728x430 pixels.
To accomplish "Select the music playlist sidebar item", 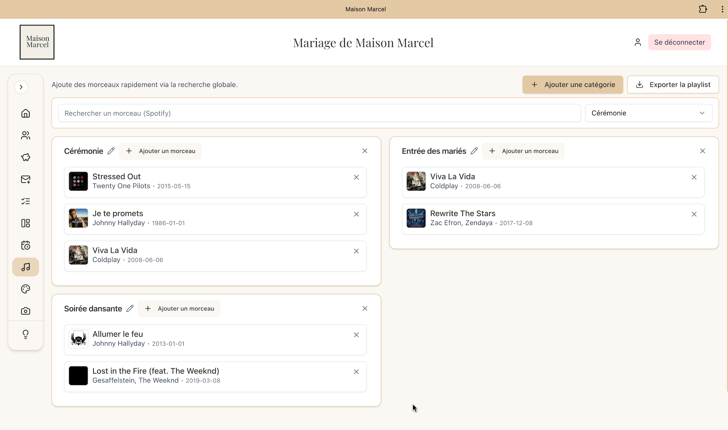I will tap(25, 267).
